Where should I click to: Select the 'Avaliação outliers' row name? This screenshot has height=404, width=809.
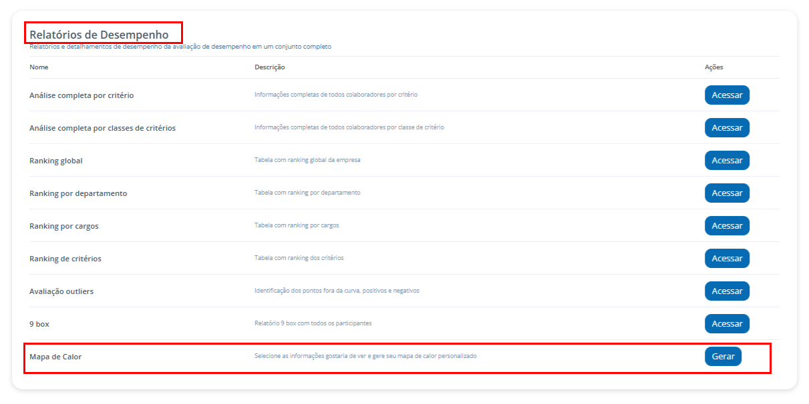pos(61,291)
